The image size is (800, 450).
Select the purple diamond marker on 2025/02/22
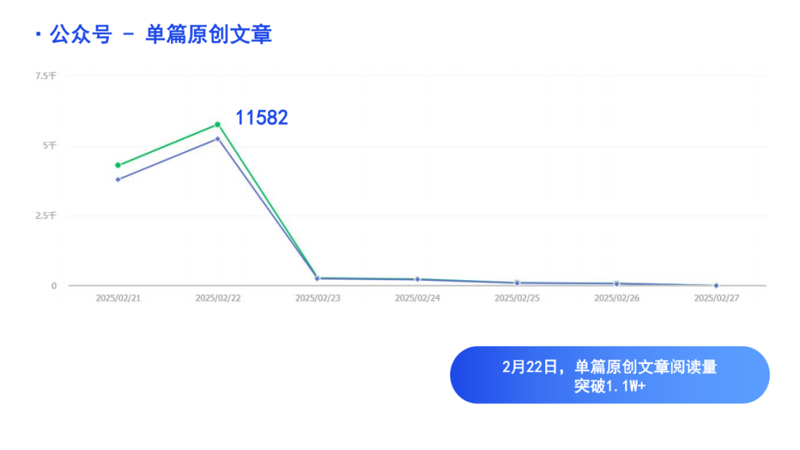click(x=217, y=139)
